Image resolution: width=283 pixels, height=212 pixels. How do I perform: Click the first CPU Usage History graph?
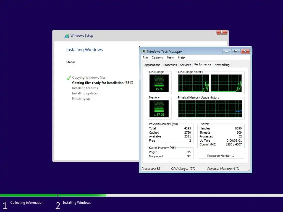(x=193, y=83)
